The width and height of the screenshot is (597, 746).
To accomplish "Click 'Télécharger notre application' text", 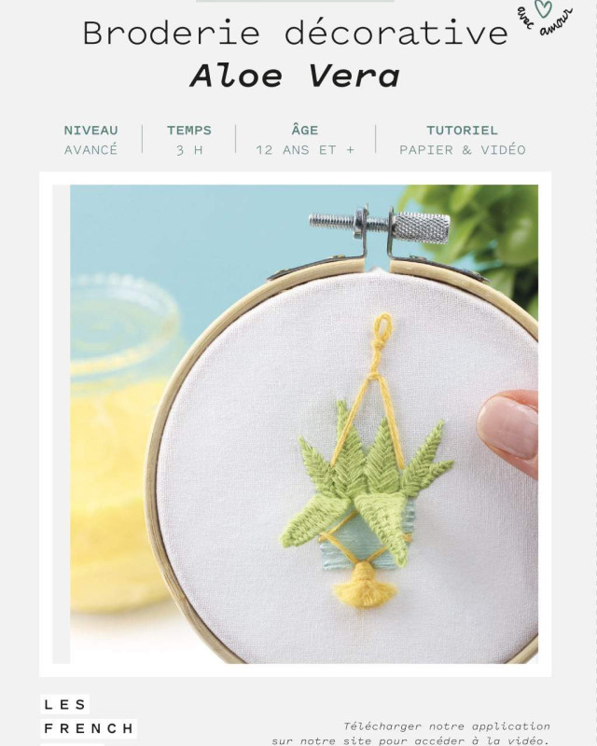I will point(447,726).
